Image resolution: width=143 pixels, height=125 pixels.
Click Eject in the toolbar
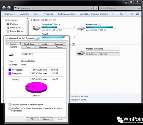(36, 14)
